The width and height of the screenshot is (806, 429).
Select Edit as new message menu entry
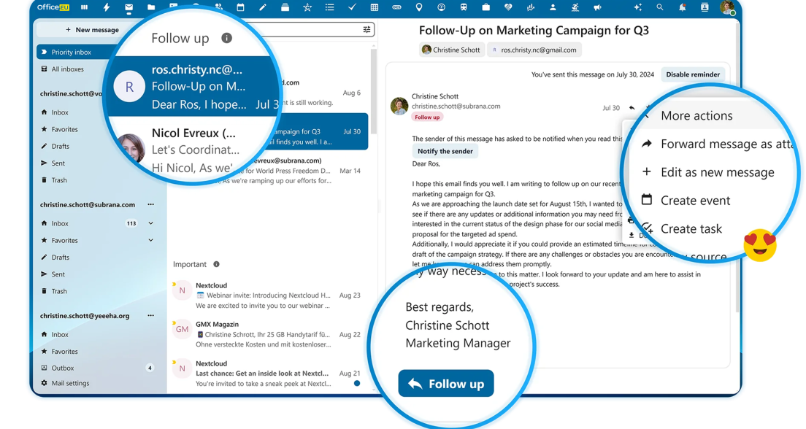pyautogui.click(x=717, y=172)
